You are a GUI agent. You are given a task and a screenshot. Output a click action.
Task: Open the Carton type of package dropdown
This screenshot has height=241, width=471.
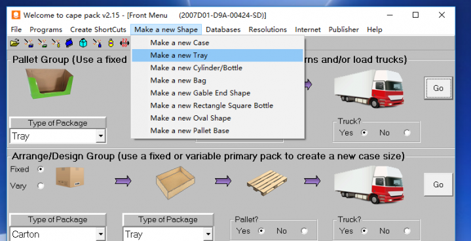101,234
